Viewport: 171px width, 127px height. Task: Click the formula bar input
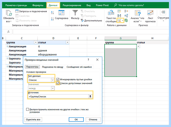pos(91,32)
